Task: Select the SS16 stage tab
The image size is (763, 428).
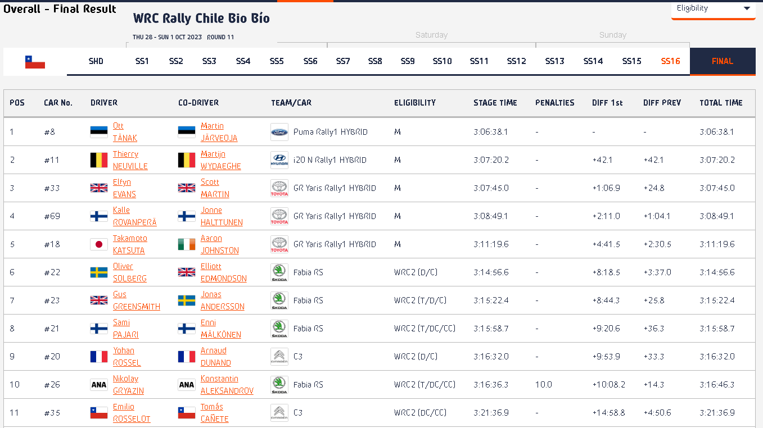Action: (x=670, y=61)
